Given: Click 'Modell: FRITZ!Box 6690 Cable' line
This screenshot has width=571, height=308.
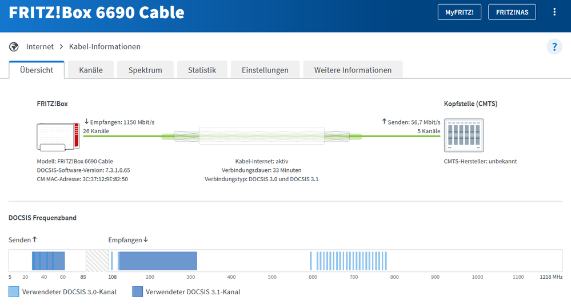Looking at the screenshot, I should [75, 161].
